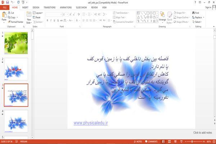Select slide 1 thumbnail with green leaves
Screen dimensions: 216x144
[x=16, y=43]
